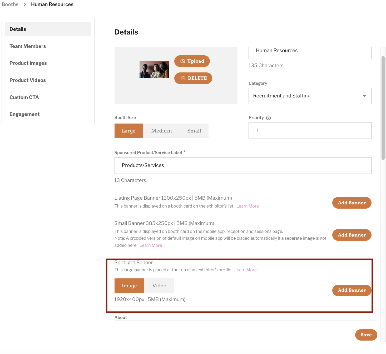
Task: Add a Spotlight Banner
Action: (352, 290)
